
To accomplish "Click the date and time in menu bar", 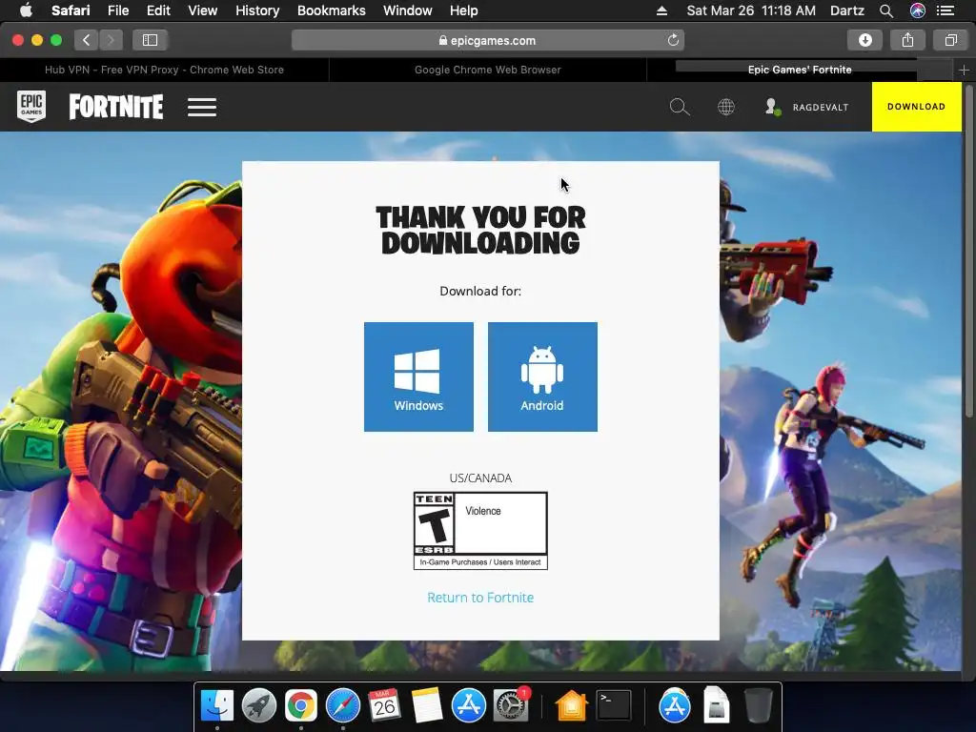I will [751, 10].
